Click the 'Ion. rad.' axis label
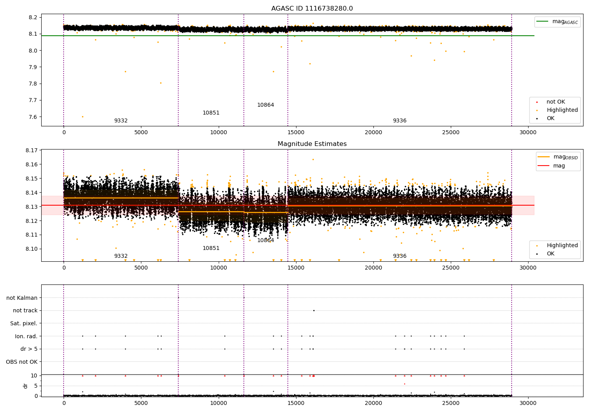This screenshot has width=589, height=412. click(26, 336)
